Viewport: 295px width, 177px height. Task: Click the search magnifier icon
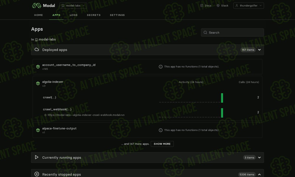coord(205,32)
